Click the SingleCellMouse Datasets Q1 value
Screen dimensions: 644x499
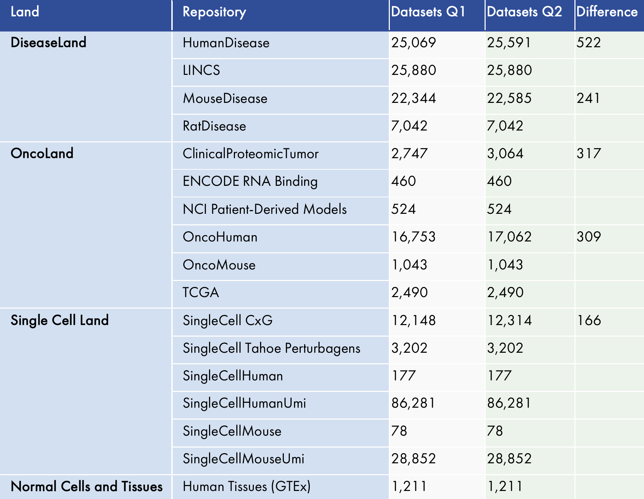pyautogui.click(x=399, y=431)
